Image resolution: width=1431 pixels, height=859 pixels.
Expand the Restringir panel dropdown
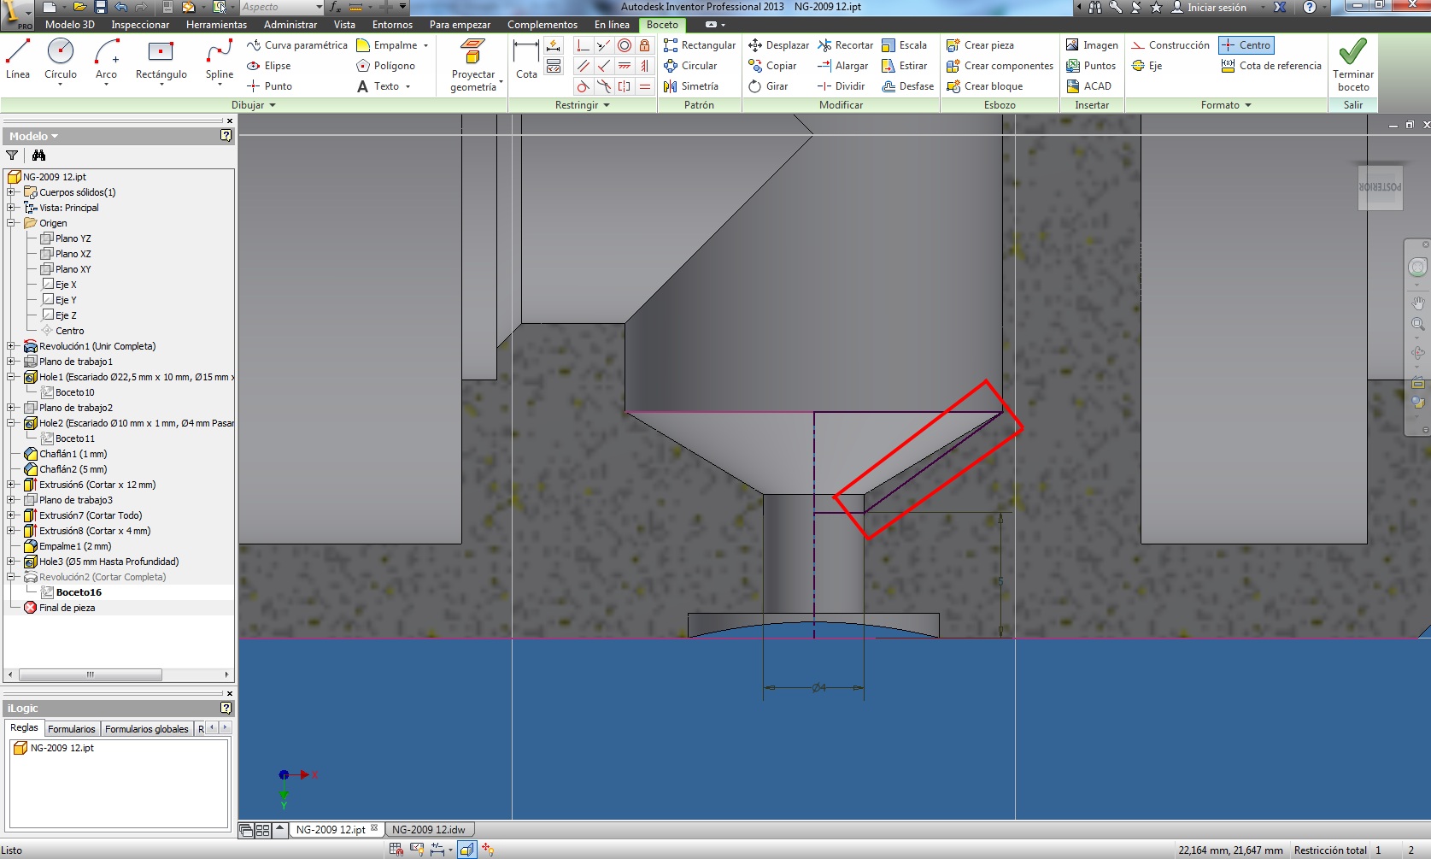[583, 105]
